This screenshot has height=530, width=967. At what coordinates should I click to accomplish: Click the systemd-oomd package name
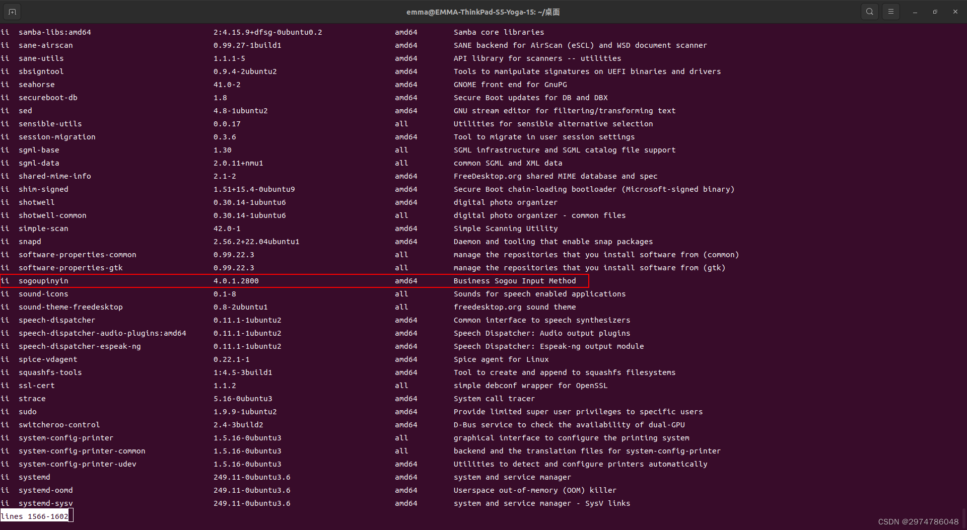point(46,490)
